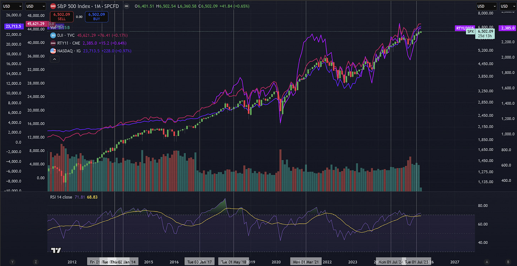517x266 pixels.
Task: Open the USD dropdown above the 2,385.0 Russell scale
Action: click(x=508, y=6)
